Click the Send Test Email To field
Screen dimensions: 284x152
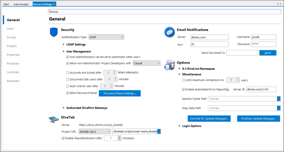tap(242, 53)
